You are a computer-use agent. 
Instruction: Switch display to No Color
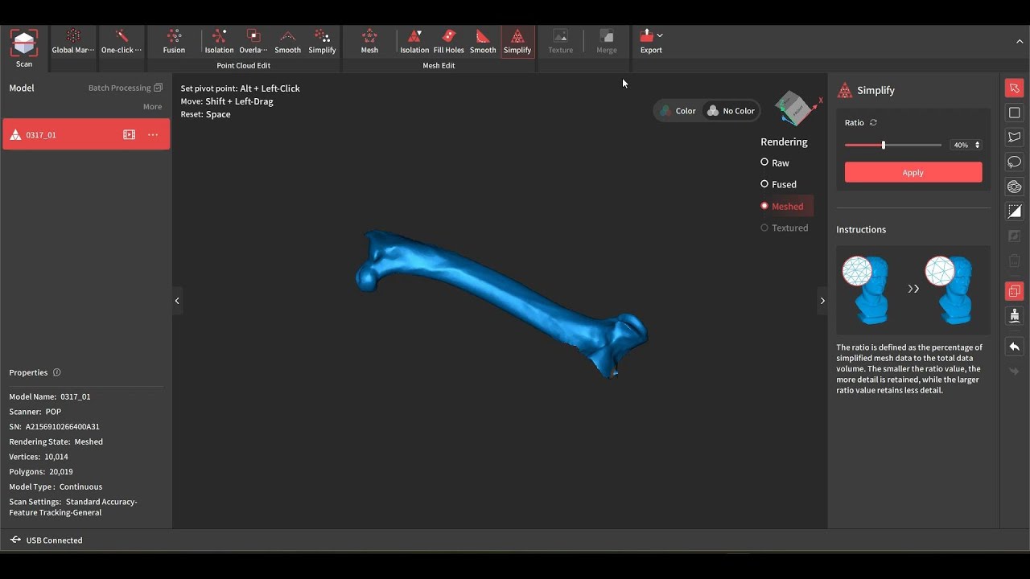click(731, 111)
